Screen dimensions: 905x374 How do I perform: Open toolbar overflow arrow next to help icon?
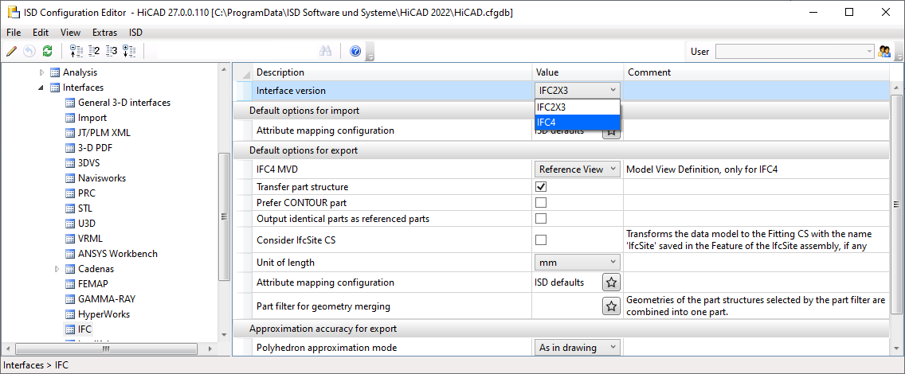pos(370,53)
